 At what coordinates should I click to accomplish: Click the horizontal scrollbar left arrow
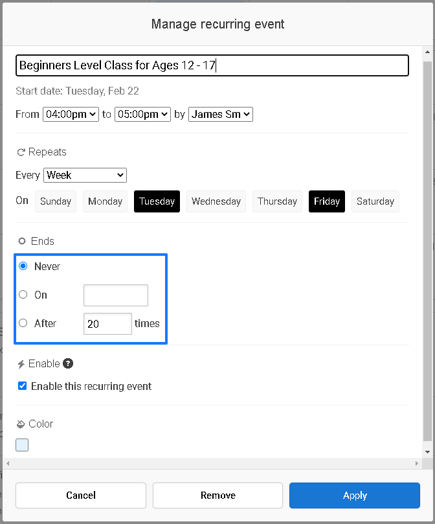8,464
